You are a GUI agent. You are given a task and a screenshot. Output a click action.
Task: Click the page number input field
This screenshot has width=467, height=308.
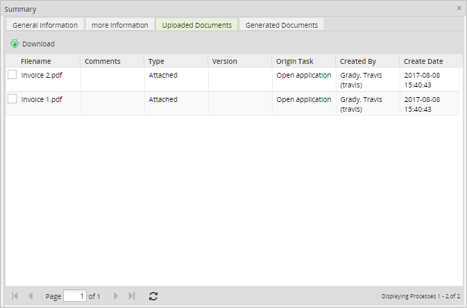pos(74,296)
